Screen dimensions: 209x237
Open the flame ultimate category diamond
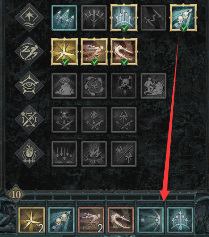coord(29,153)
